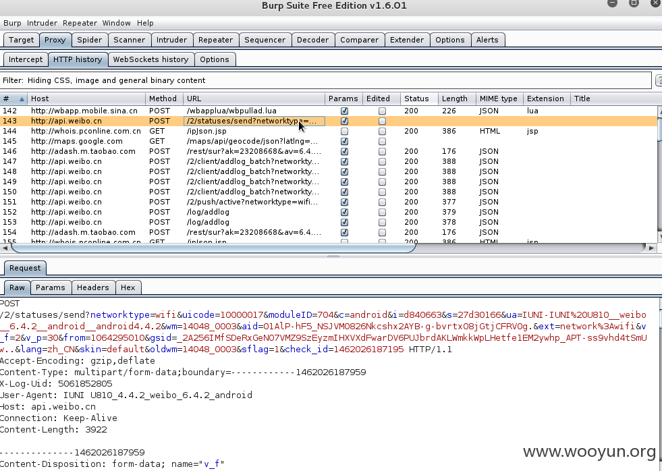Open the Burp menu
The image size is (662, 471).
(12, 23)
